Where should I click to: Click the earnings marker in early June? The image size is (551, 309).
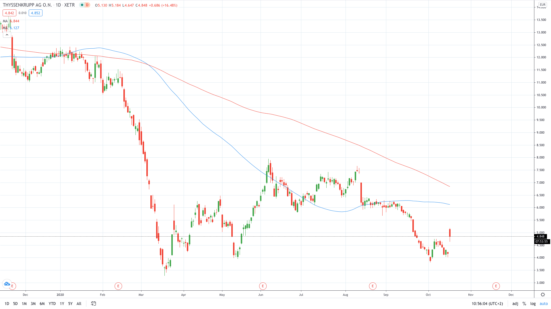263,286
